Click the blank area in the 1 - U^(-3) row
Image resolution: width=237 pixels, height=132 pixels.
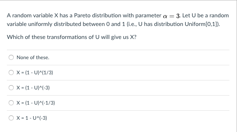coord(138,118)
